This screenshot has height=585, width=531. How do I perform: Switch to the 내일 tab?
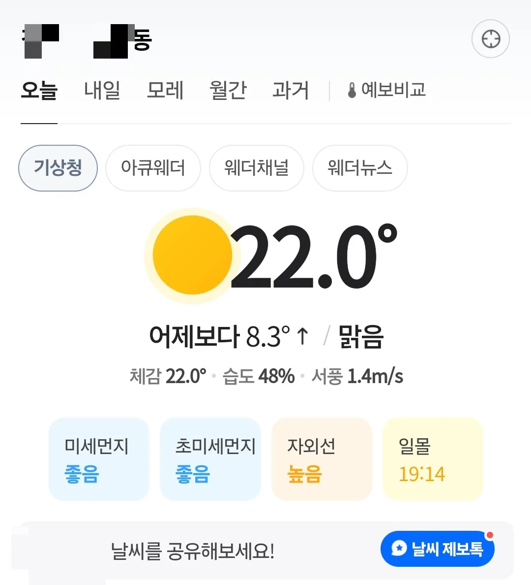pos(102,90)
